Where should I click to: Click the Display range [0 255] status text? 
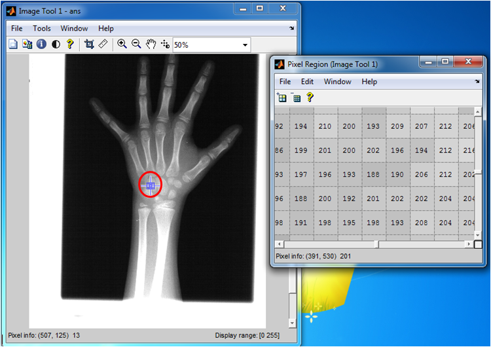[x=247, y=335]
